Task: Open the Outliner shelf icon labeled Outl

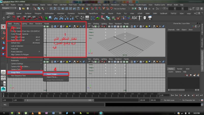Action: point(87,18)
